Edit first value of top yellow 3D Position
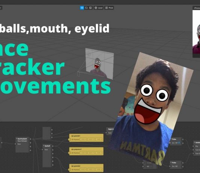The width and height of the screenshot is (200, 173). tap(84, 139)
